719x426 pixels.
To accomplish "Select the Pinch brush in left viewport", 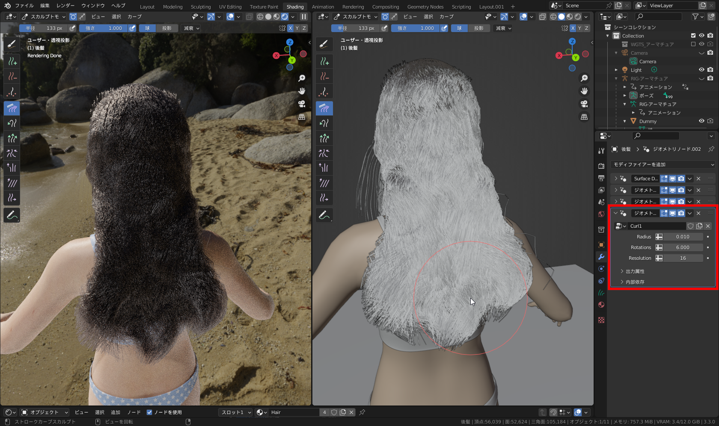I will 12,153.
